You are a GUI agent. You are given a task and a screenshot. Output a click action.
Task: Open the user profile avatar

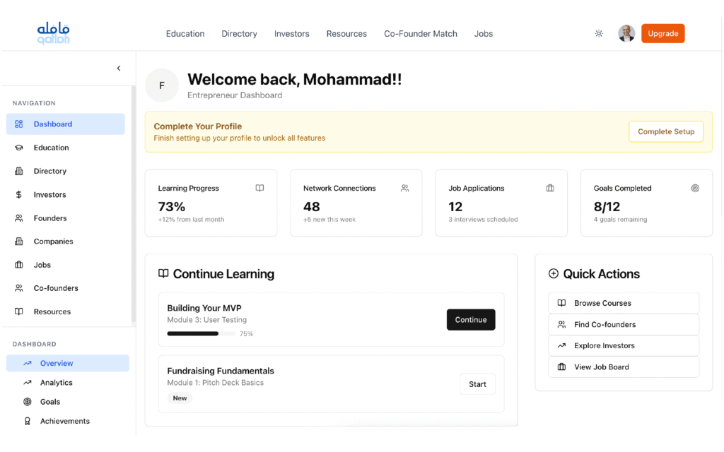click(626, 33)
